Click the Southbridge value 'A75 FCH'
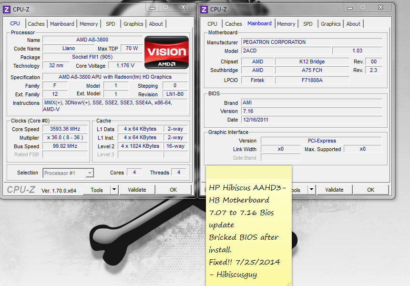 (312, 71)
